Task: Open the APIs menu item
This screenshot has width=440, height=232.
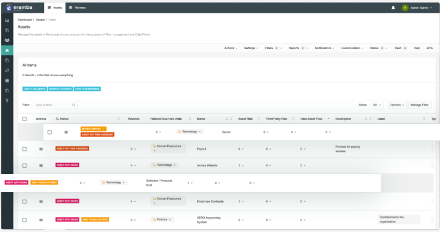Action: coord(429,48)
